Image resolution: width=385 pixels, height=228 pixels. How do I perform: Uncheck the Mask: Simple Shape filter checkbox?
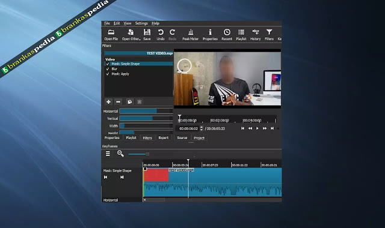click(x=107, y=64)
